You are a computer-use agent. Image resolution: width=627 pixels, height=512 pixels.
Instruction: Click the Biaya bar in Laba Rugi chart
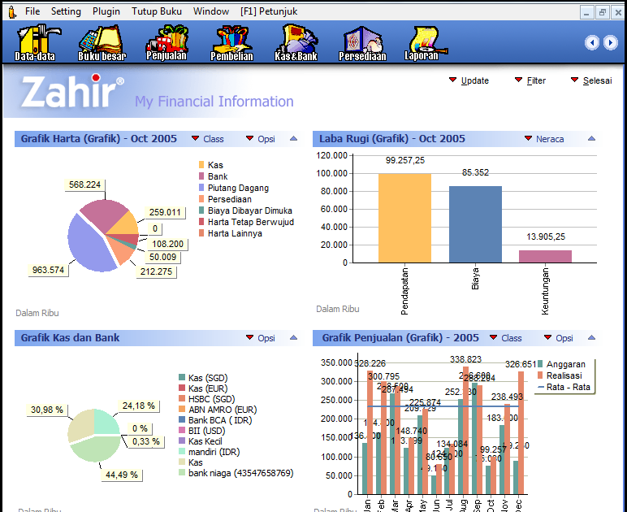point(475,224)
